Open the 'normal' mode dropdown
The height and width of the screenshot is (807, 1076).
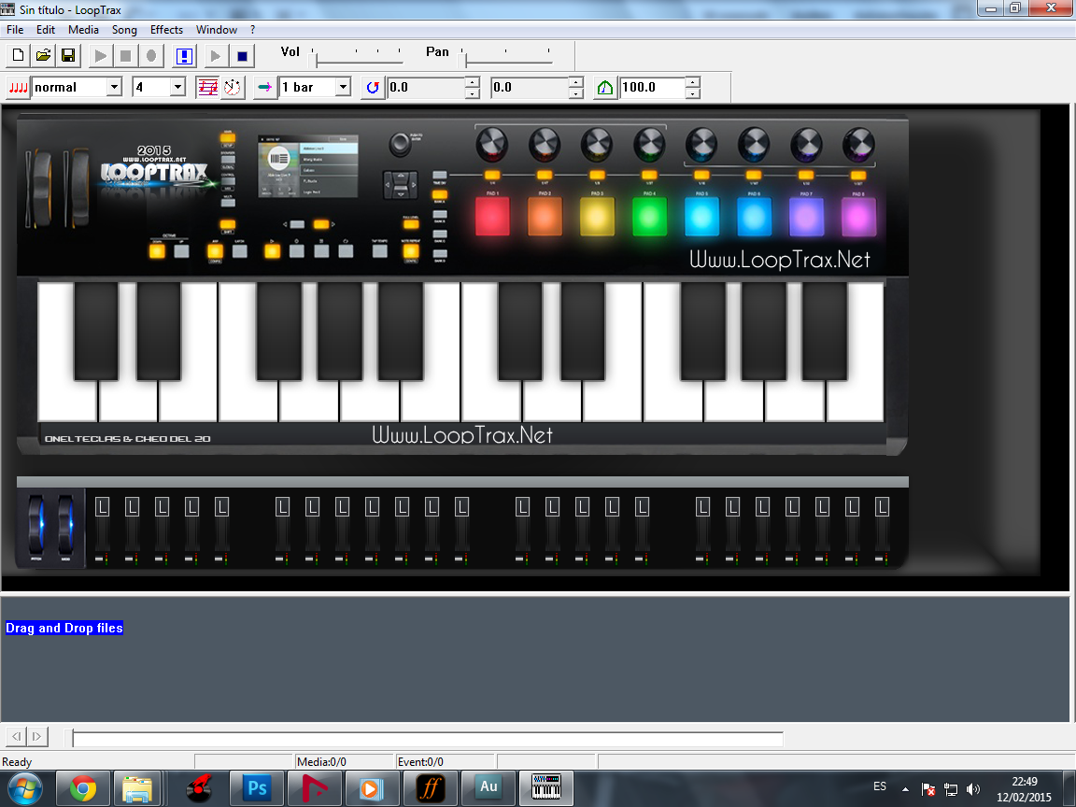(115, 87)
